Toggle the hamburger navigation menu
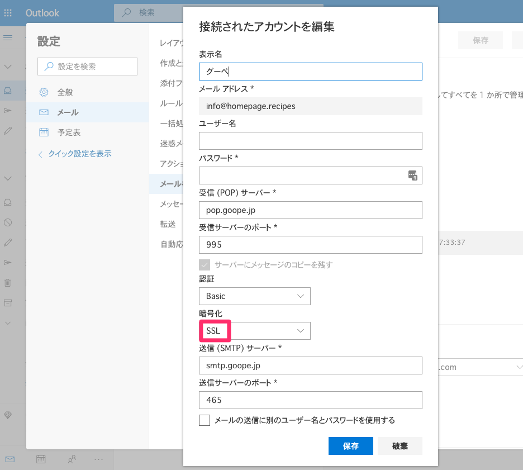Viewport: 523px width, 470px height. (8, 37)
